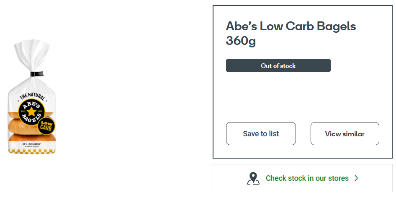Viewport: 396px width, 198px height.
Task: Click the black twist tie on the bagel bag
Action: point(37,74)
